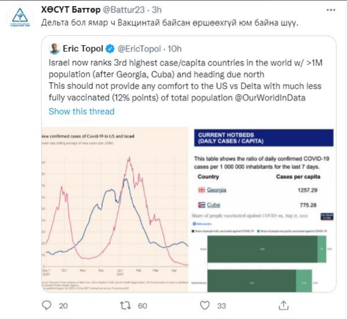Click Eric Topol's small profile picture
Image resolution: width=347 pixels, height=319 pixels.
(55, 49)
